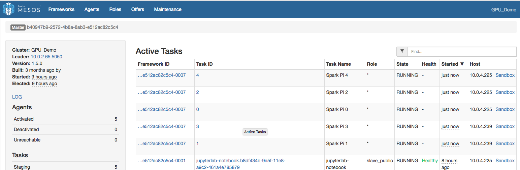
Task: Click the Unreachable agents row
Action: pos(65,140)
